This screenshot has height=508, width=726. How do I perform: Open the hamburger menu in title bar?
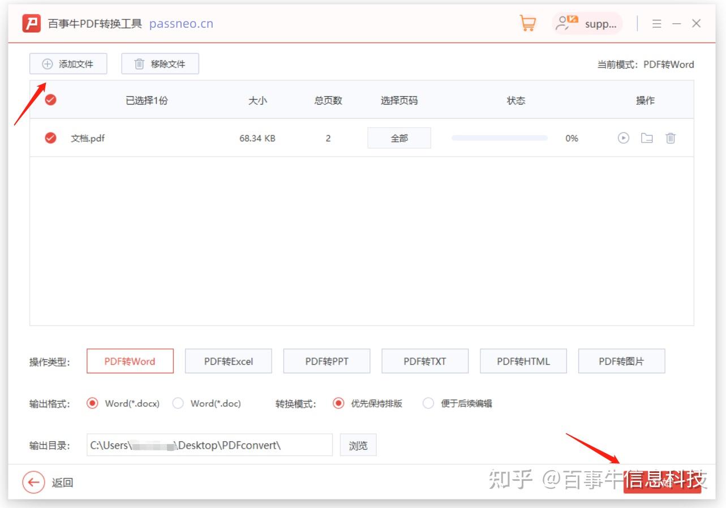[656, 24]
